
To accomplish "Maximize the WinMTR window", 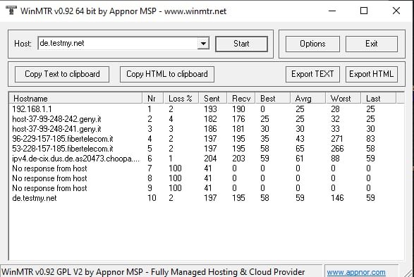I will click(364, 11).
